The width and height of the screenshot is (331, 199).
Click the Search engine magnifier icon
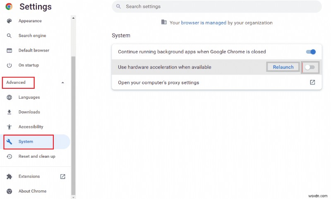10,36
